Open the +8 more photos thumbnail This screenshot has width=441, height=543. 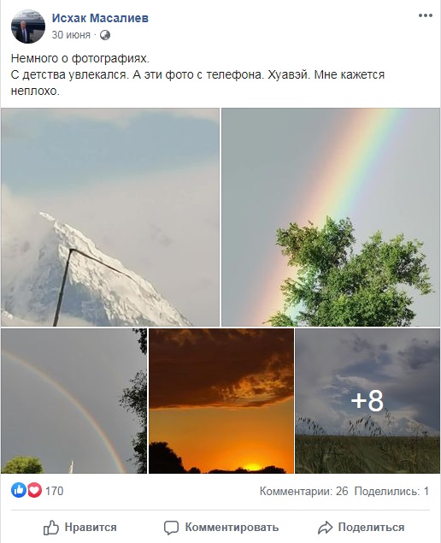pyautogui.click(x=367, y=401)
